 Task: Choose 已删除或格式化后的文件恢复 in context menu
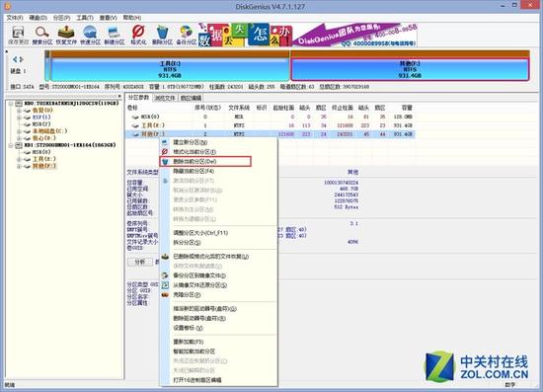211,257
